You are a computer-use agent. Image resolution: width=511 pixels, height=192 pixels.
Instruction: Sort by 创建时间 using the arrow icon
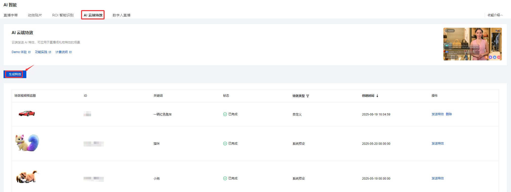click(377, 96)
